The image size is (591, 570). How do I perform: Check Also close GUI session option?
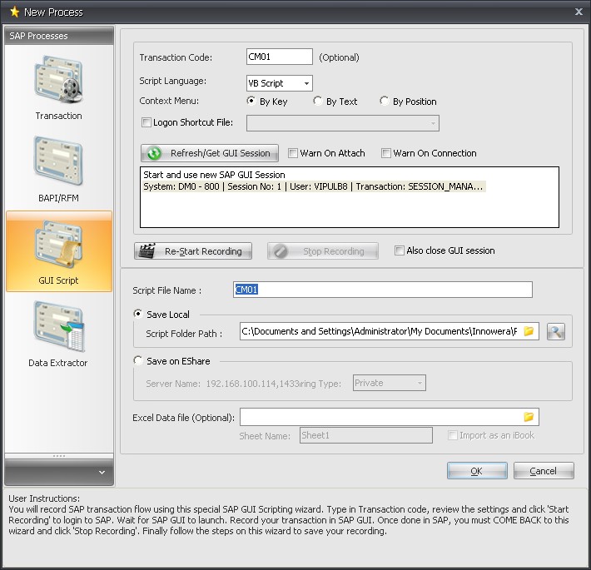tap(400, 250)
